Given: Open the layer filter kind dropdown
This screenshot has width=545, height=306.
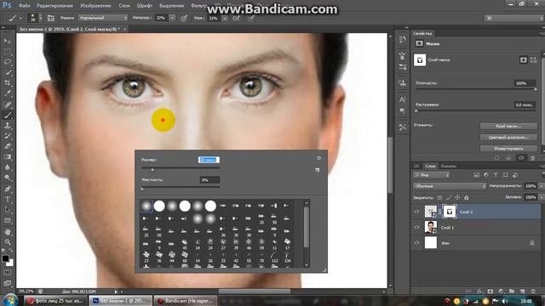Looking at the screenshot, I should (x=432, y=175).
